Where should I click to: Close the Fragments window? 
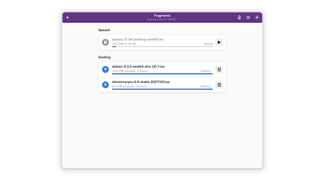coord(257,17)
